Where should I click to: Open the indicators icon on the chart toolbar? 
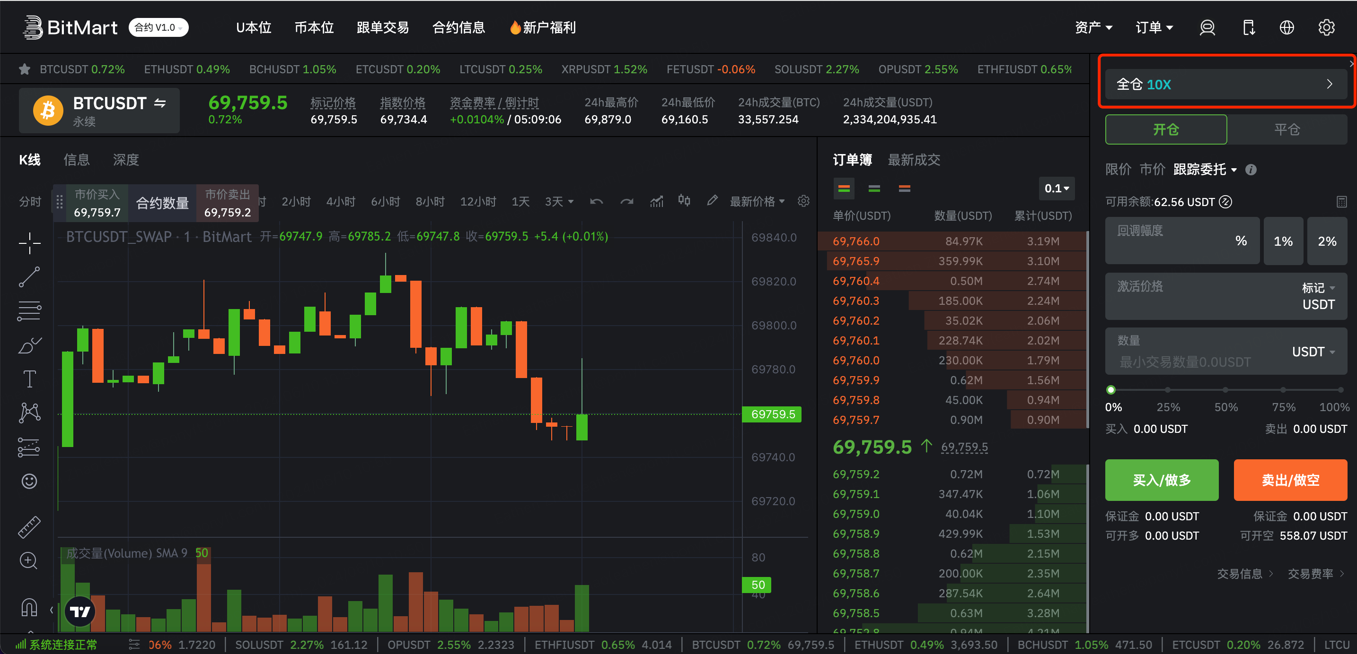pos(656,200)
